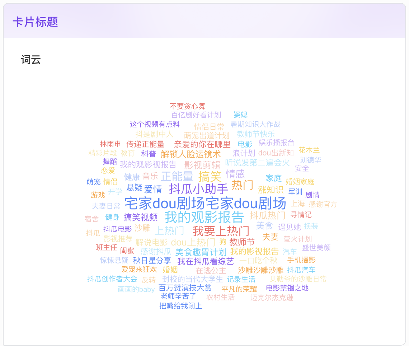Click the word "不要贪心舞" in the cloud

pyautogui.click(x=188, y=106)
